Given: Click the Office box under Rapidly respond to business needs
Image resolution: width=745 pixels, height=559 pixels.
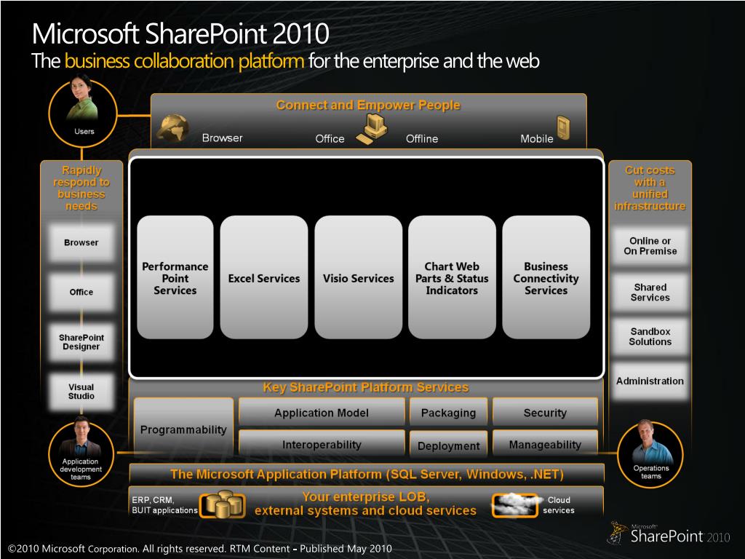Looking at the screenshot, I should [81, 292].
